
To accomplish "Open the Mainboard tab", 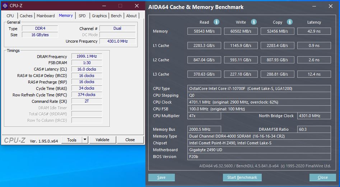I will click(x=46, y=16).
